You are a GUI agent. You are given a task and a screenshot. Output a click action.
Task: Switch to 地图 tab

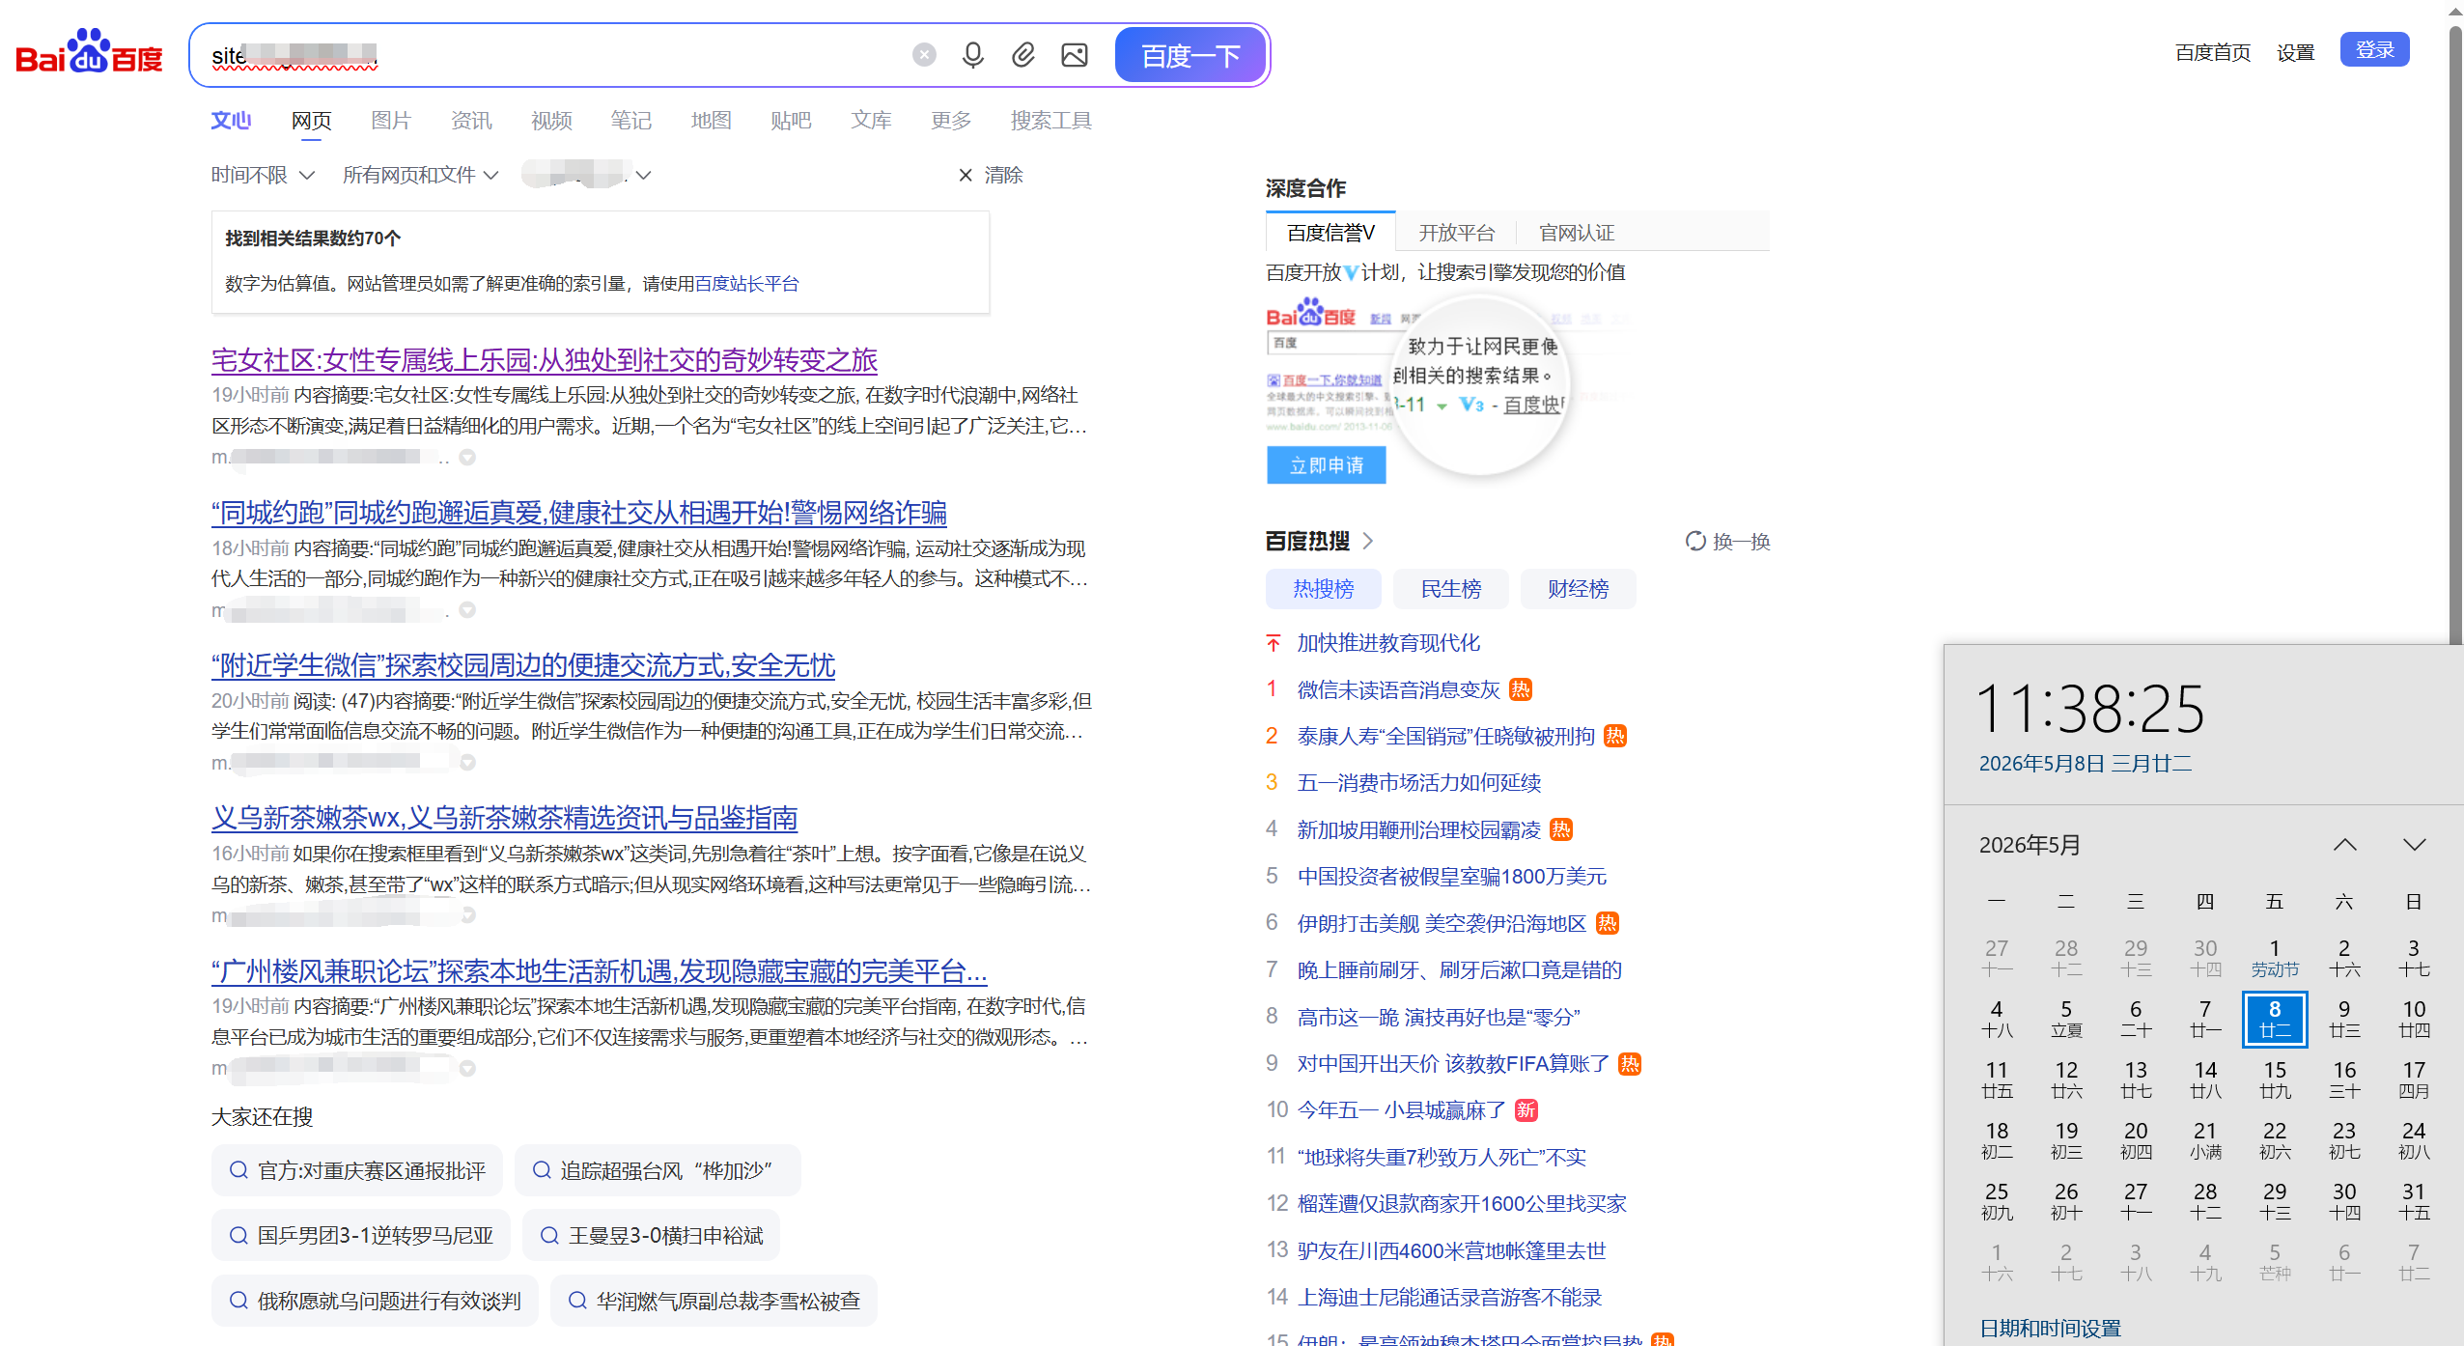[x=712, y=121]
